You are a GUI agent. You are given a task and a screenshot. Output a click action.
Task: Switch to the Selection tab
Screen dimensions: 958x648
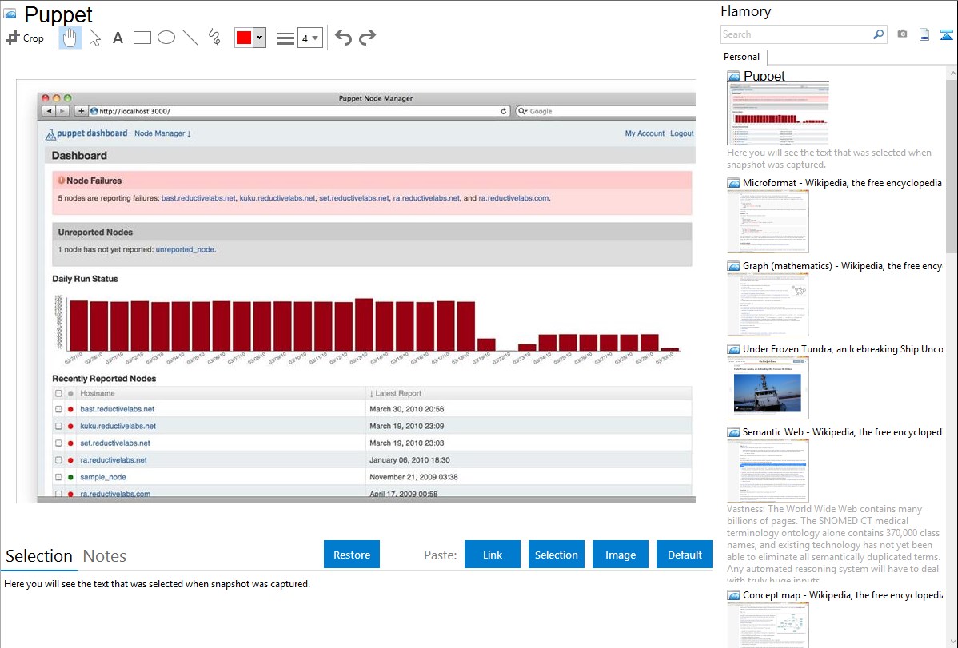(39, 556)
